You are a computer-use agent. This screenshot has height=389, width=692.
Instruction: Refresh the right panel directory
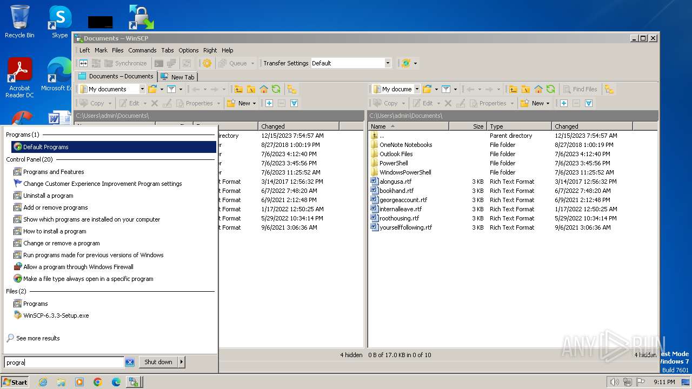(551, 89)
